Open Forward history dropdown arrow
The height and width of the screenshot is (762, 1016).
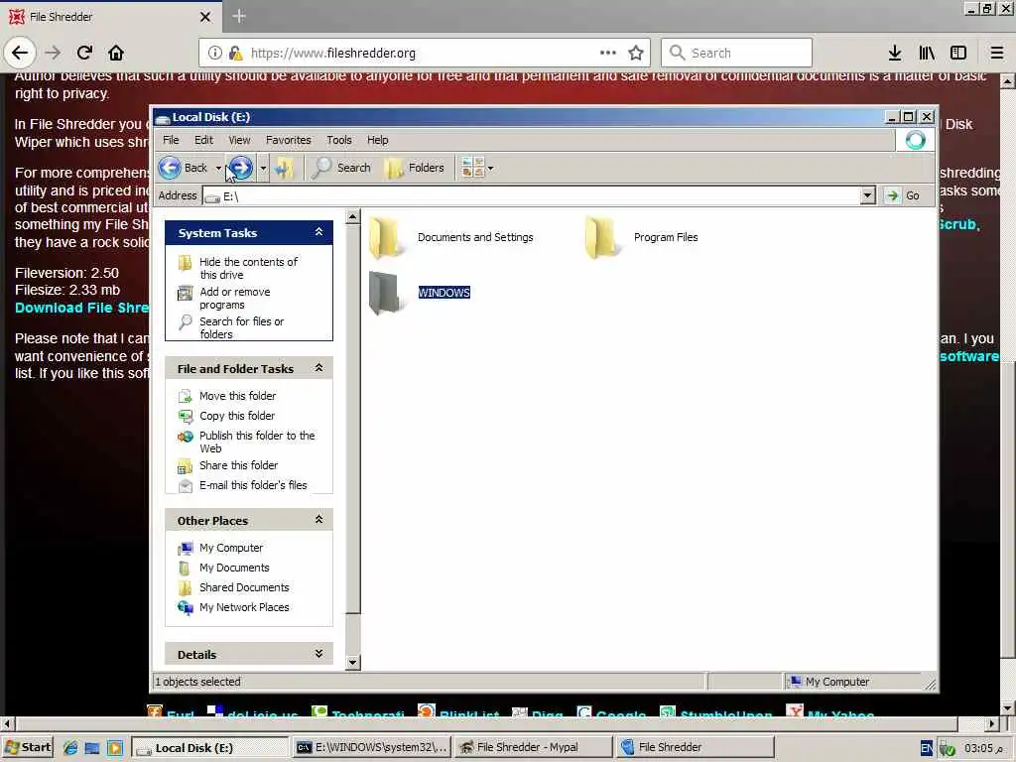pyautogui.click(x=263, y=169)
